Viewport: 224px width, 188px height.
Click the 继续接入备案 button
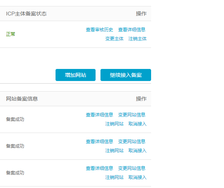126,75
